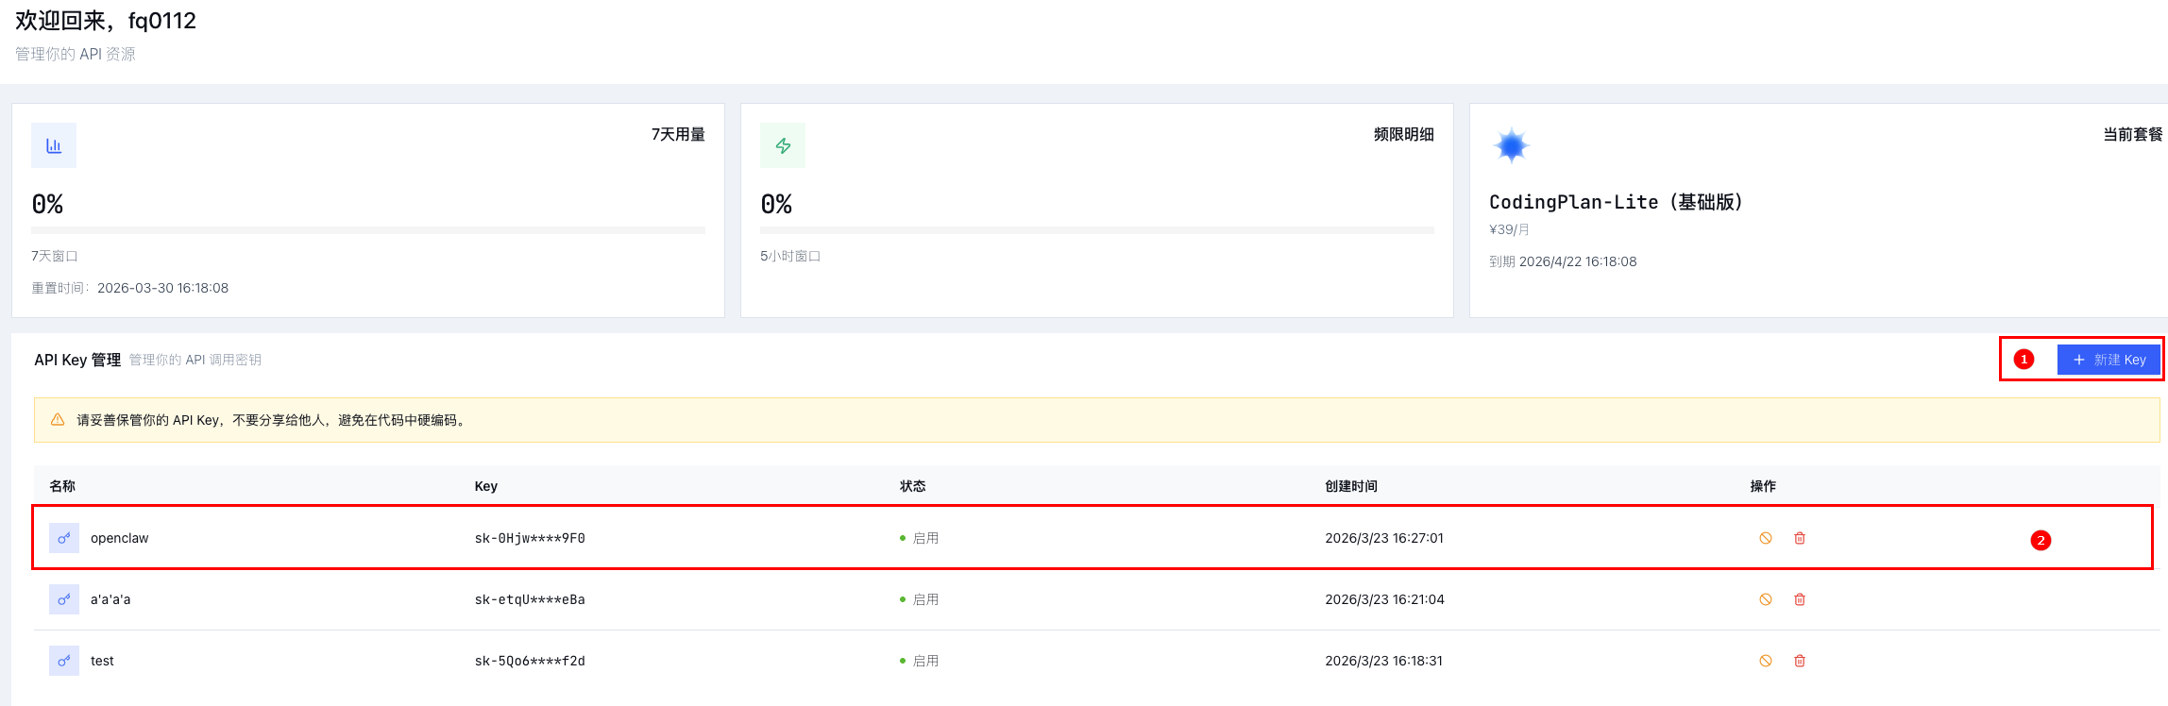Delete the a'a'a'a API key

(1800, 599)
